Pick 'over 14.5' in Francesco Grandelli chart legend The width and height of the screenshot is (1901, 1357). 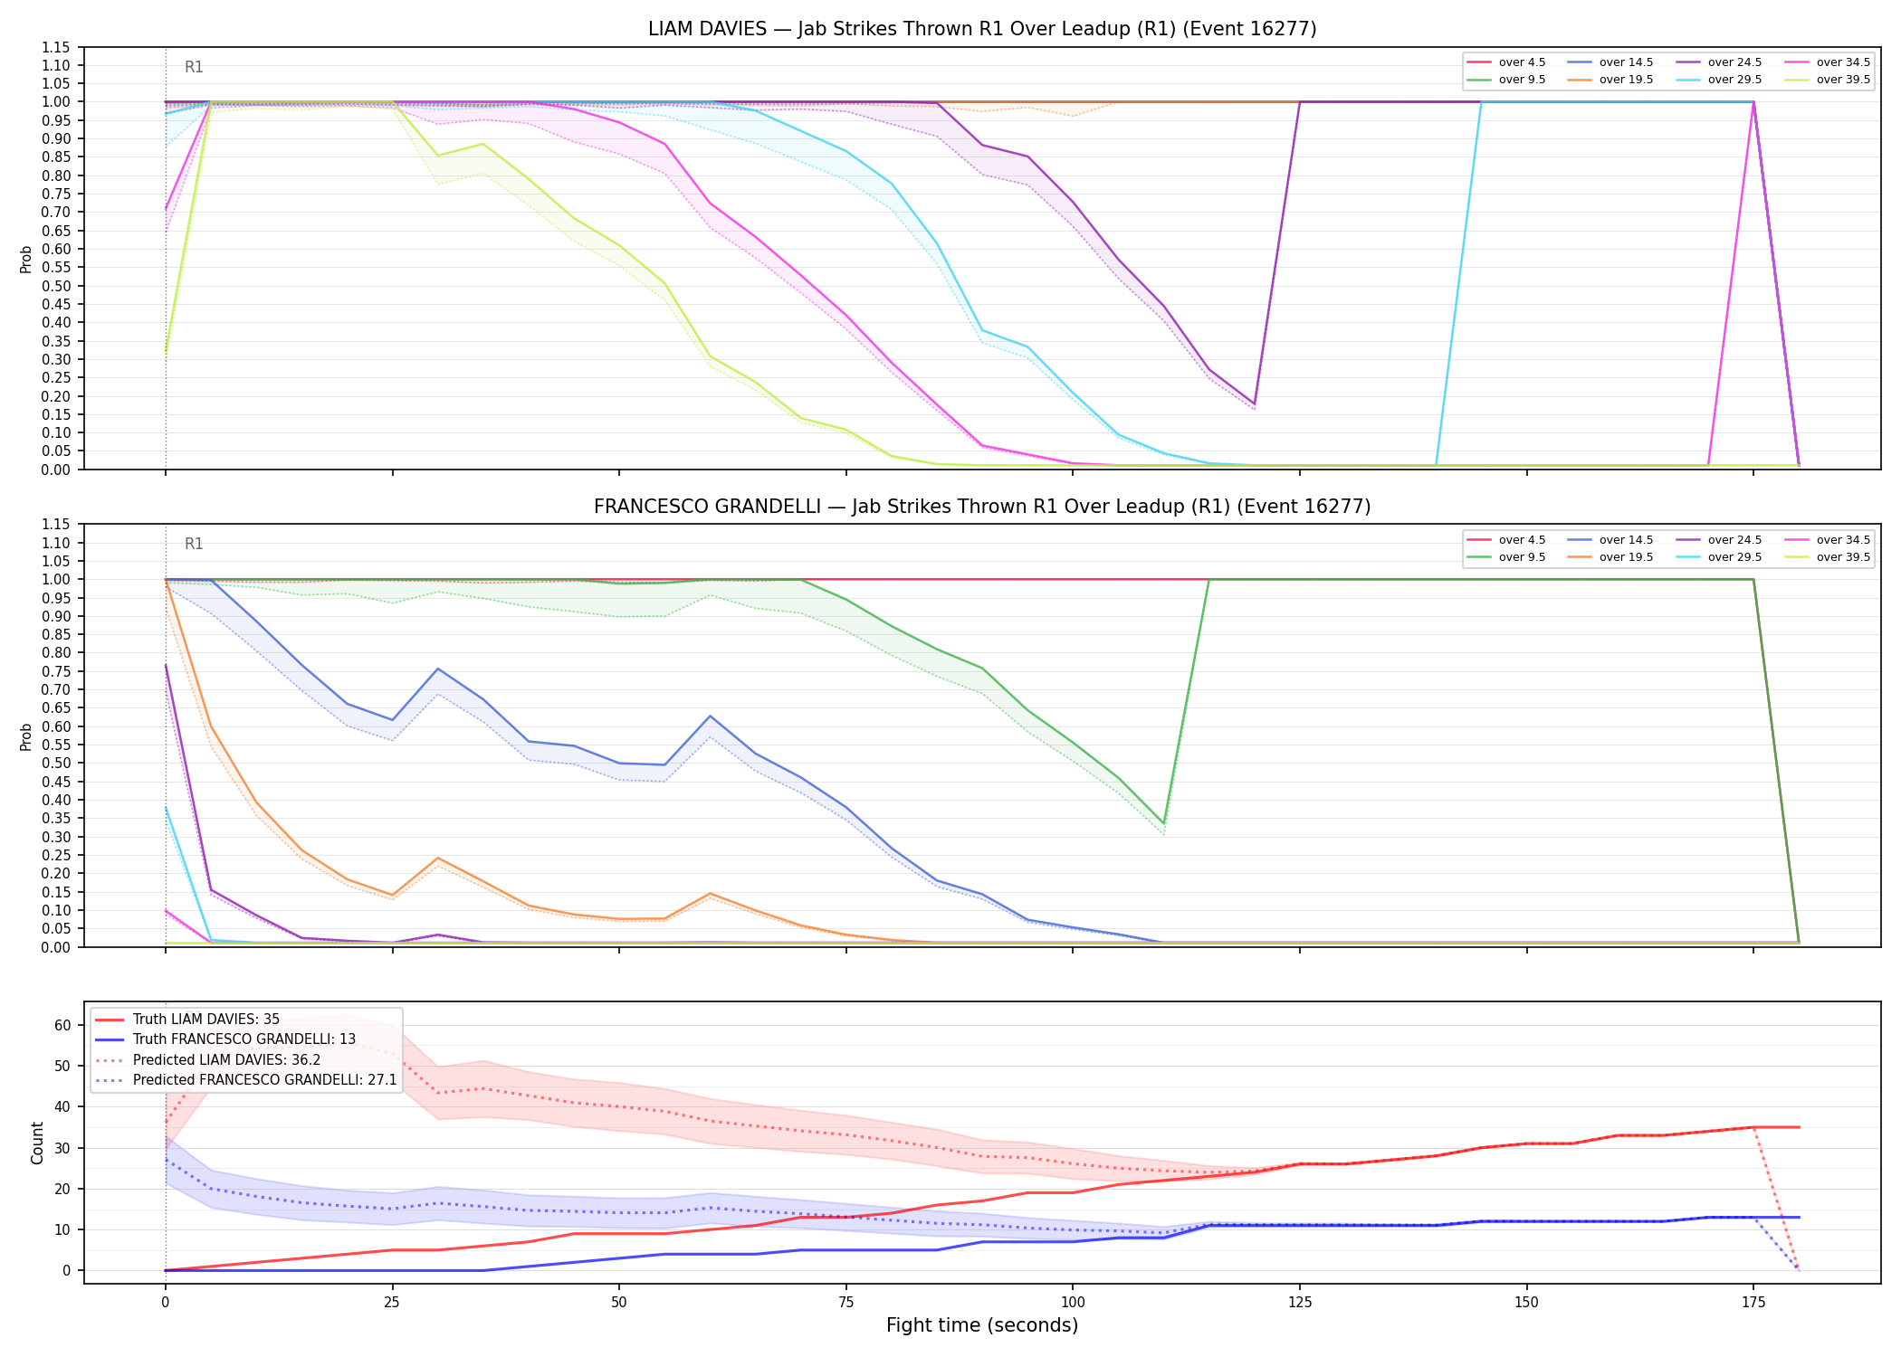1610,540
